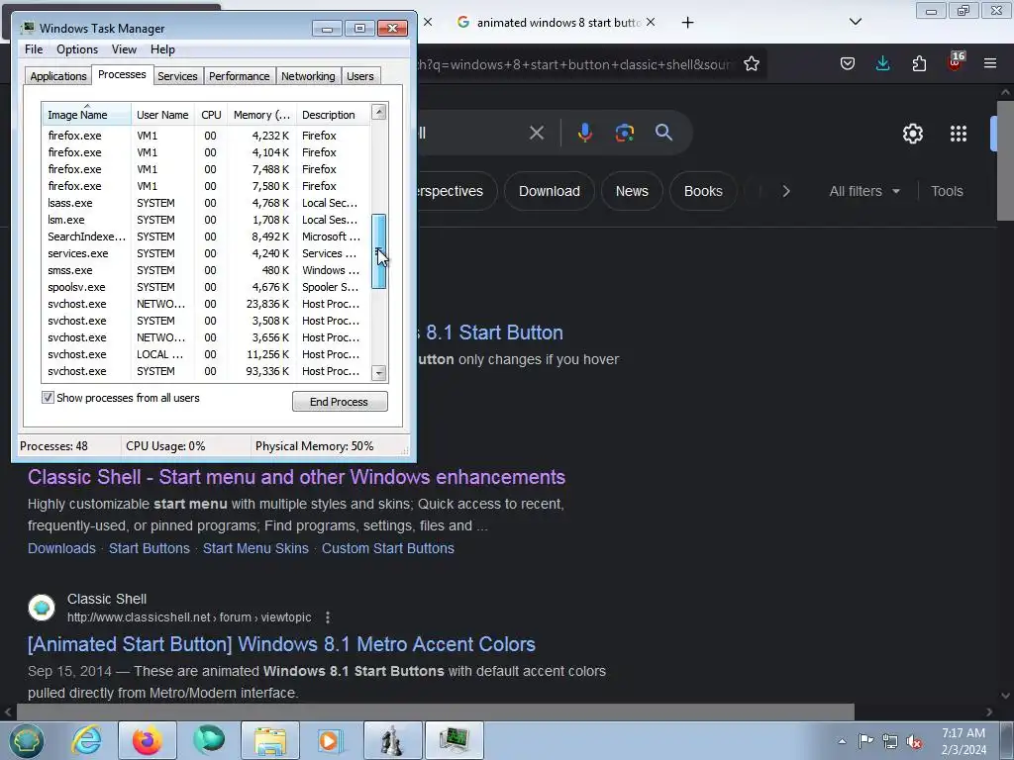Open Task Manager Options menu
1014x760 pixels.
[77, 49]
